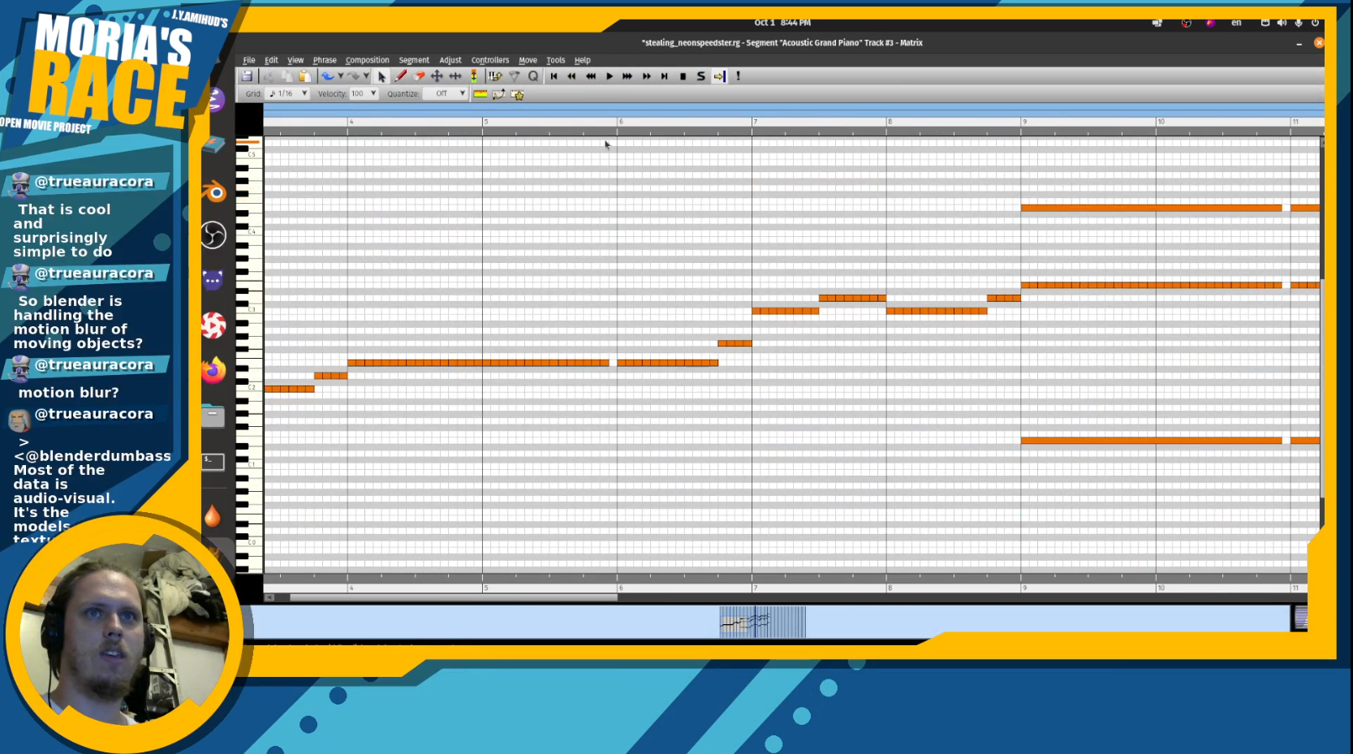Open the Velocity 100 dropdown

[x=364, y=94]
